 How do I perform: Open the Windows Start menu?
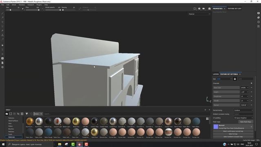pyautogui.click(x=3, y=144)
